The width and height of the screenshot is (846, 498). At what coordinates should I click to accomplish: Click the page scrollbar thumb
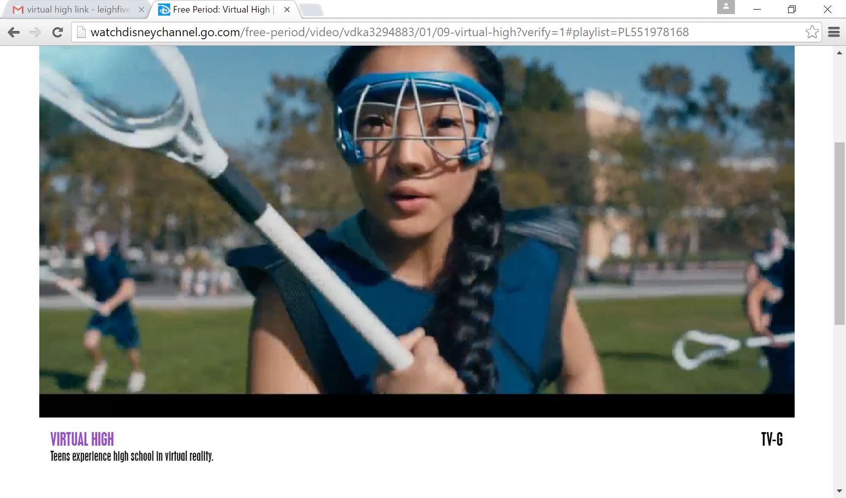tap(839, 233)
